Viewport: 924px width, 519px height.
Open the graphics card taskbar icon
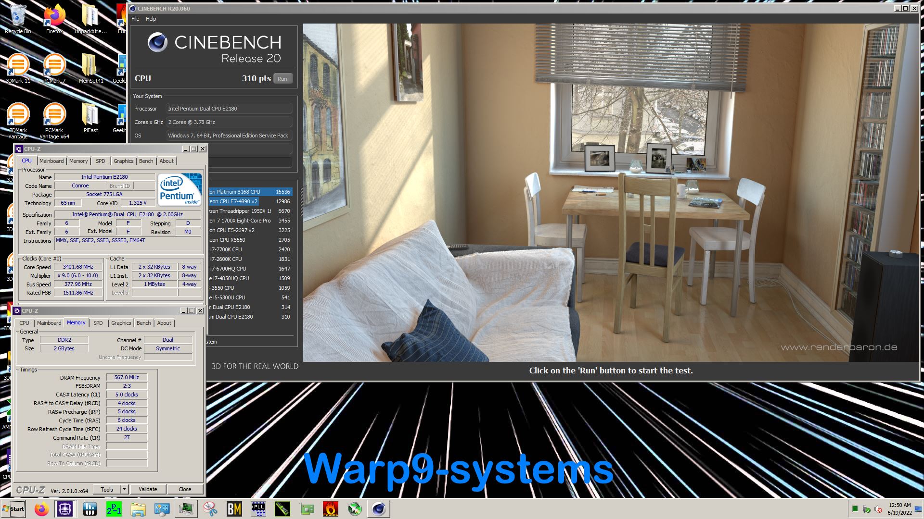pyautogui.click(x=307, y=509)
